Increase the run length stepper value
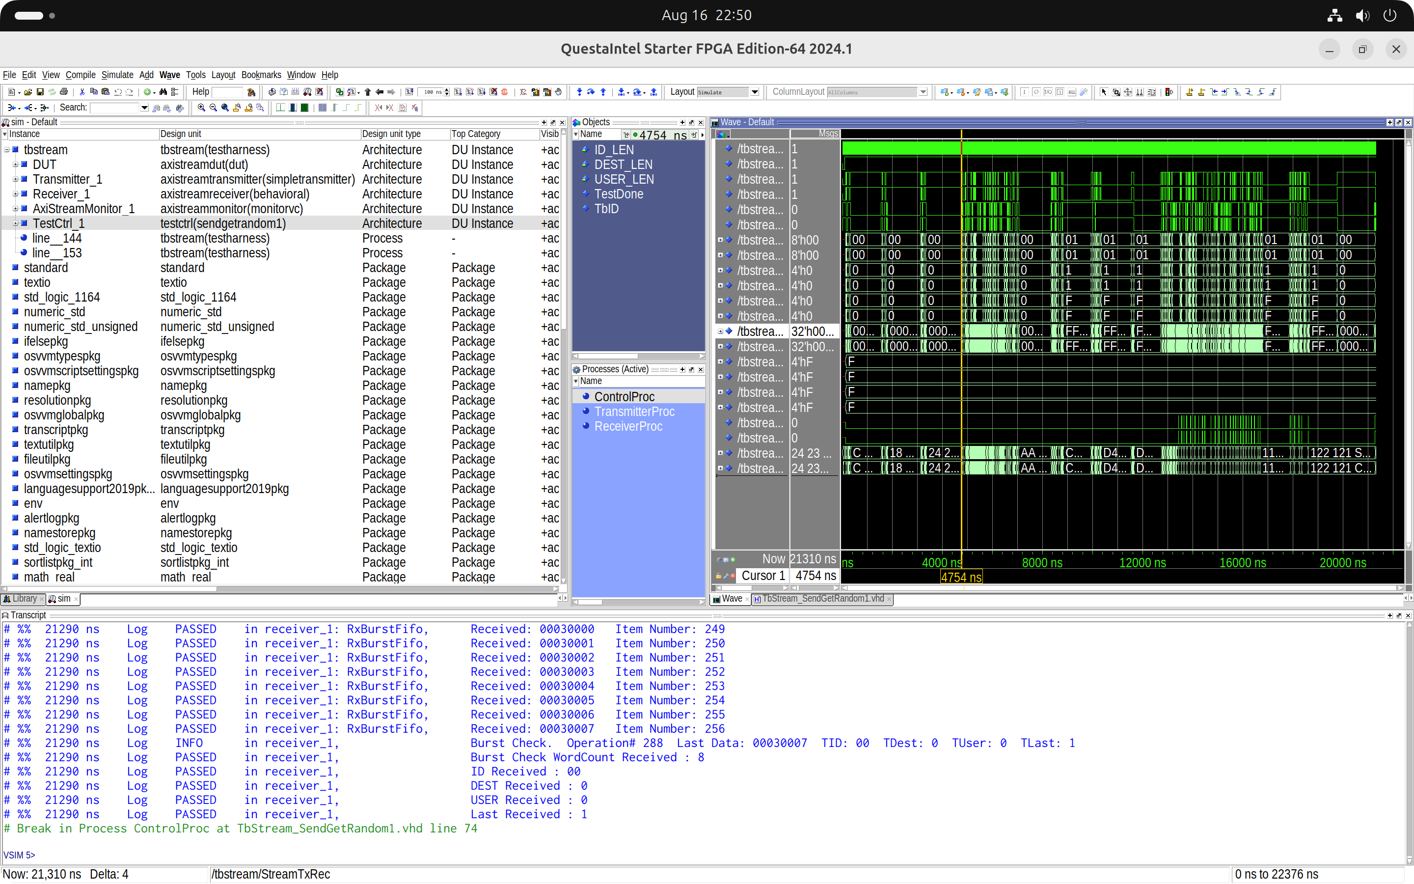 point(447,89)
